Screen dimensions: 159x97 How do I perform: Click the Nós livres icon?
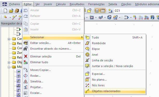tap(87, 85)
